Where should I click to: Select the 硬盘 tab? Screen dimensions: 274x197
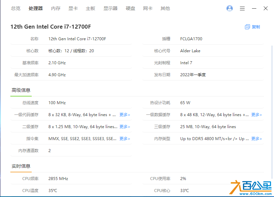(130, 8)
